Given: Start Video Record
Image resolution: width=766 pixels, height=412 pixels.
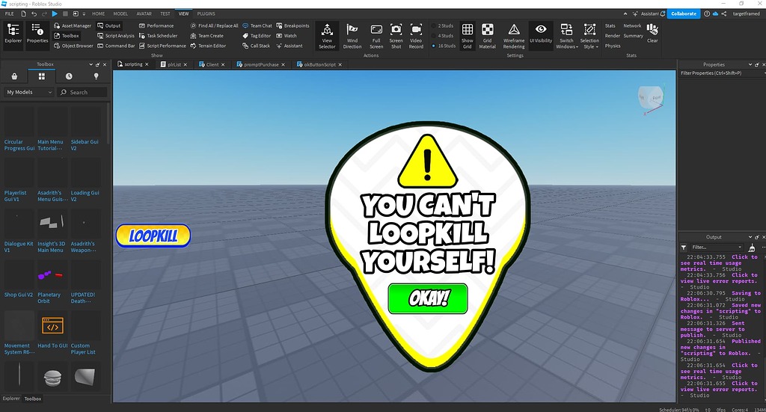Looking at the screenshot, I should (x=416, y=36).
